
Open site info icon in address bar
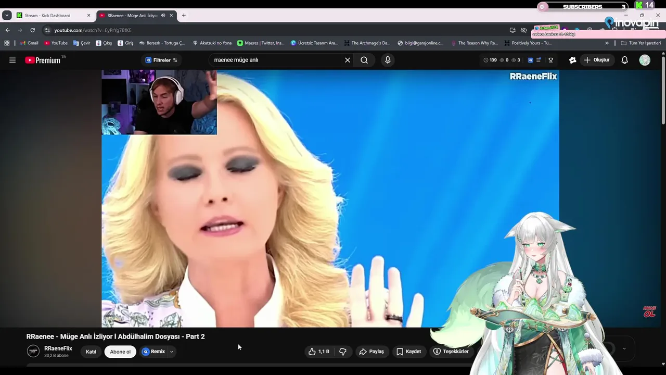[x=47, y=30]
